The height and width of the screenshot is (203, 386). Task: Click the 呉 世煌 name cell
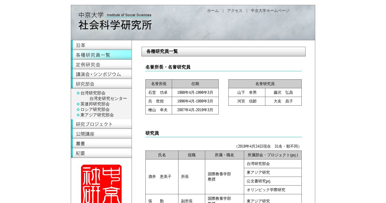coord(159,101)
